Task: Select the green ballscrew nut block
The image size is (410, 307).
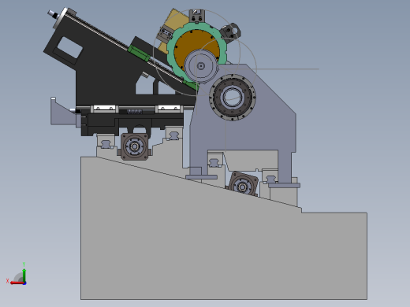Action: [139, 54]
